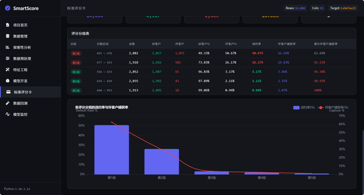
Task: Click the 特征工程 wand icon
Action: pos(8,70)
